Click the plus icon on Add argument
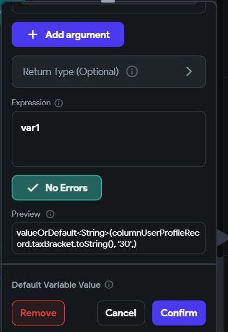228x332 pixels. point(33,35)
